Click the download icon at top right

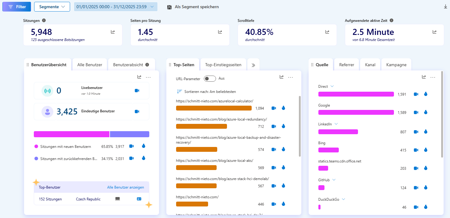[x=445, y=7]
